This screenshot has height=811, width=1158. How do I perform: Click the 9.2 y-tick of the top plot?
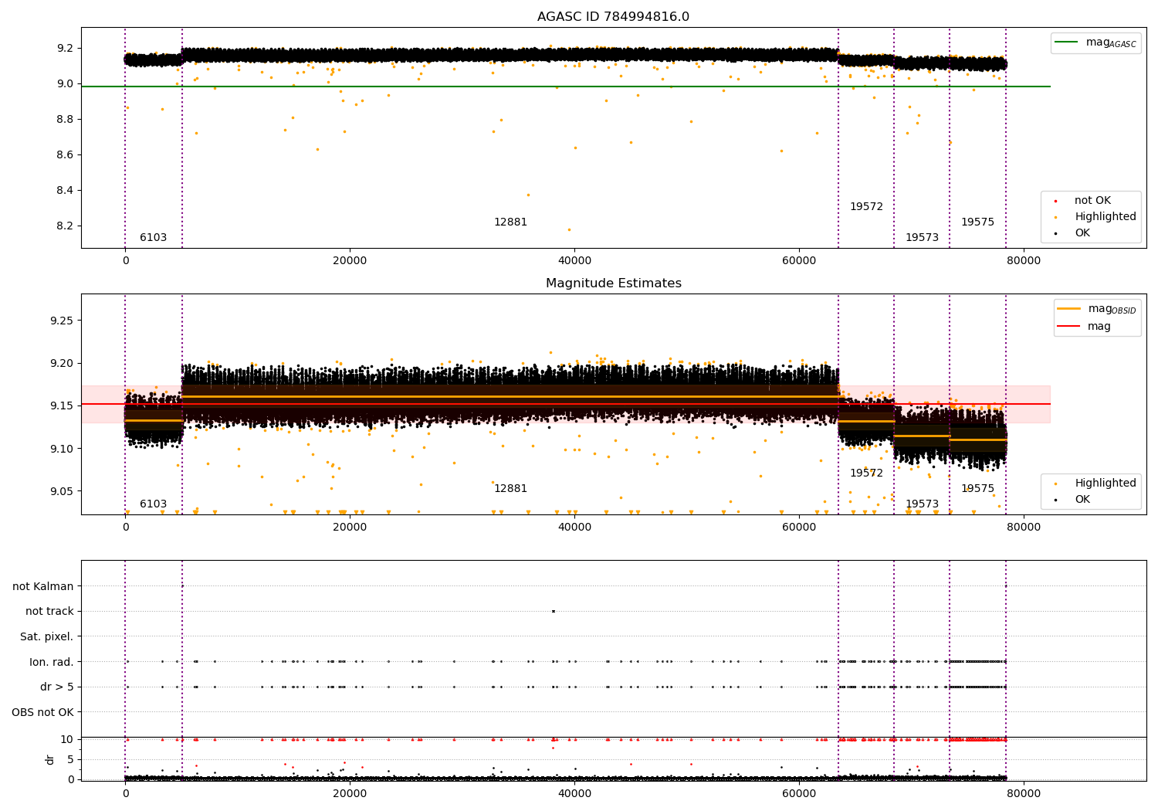[66, 48]
